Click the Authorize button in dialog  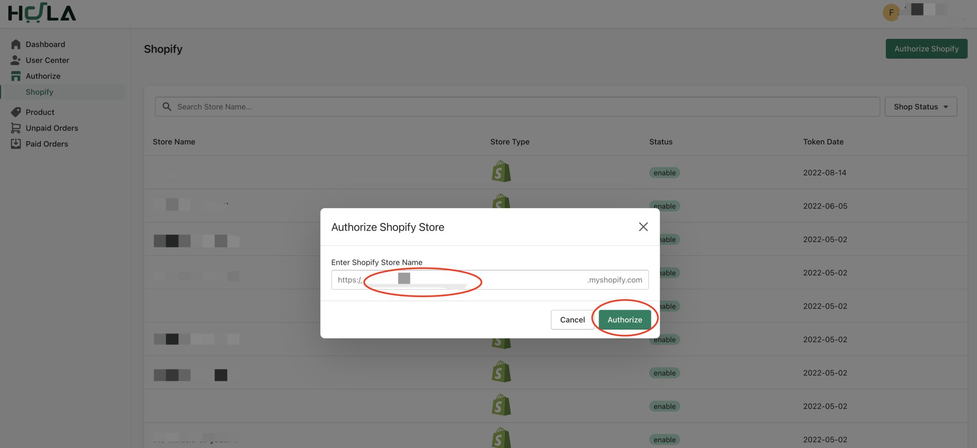click(624, 320)
